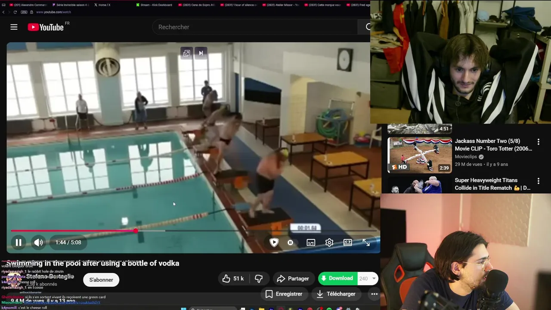
Task: Open the 'Jackass Number Two (5/8)' title link
Action: [x=493, y=145]
